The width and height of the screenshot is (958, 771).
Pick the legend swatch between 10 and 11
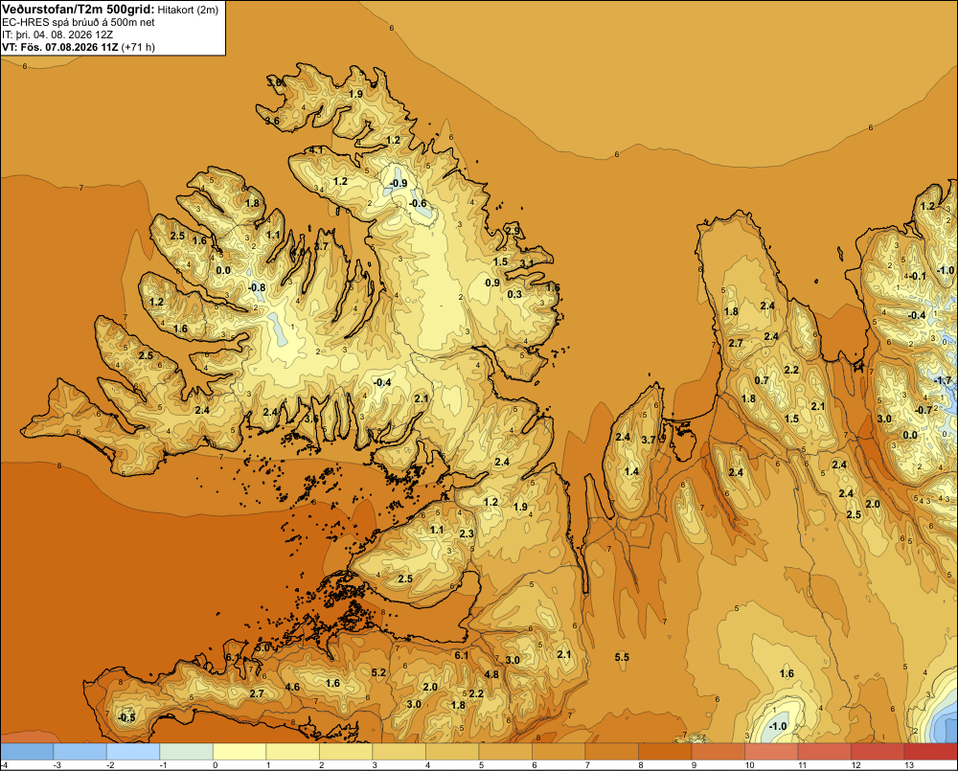pyautogui.click(x=771, y=752)
